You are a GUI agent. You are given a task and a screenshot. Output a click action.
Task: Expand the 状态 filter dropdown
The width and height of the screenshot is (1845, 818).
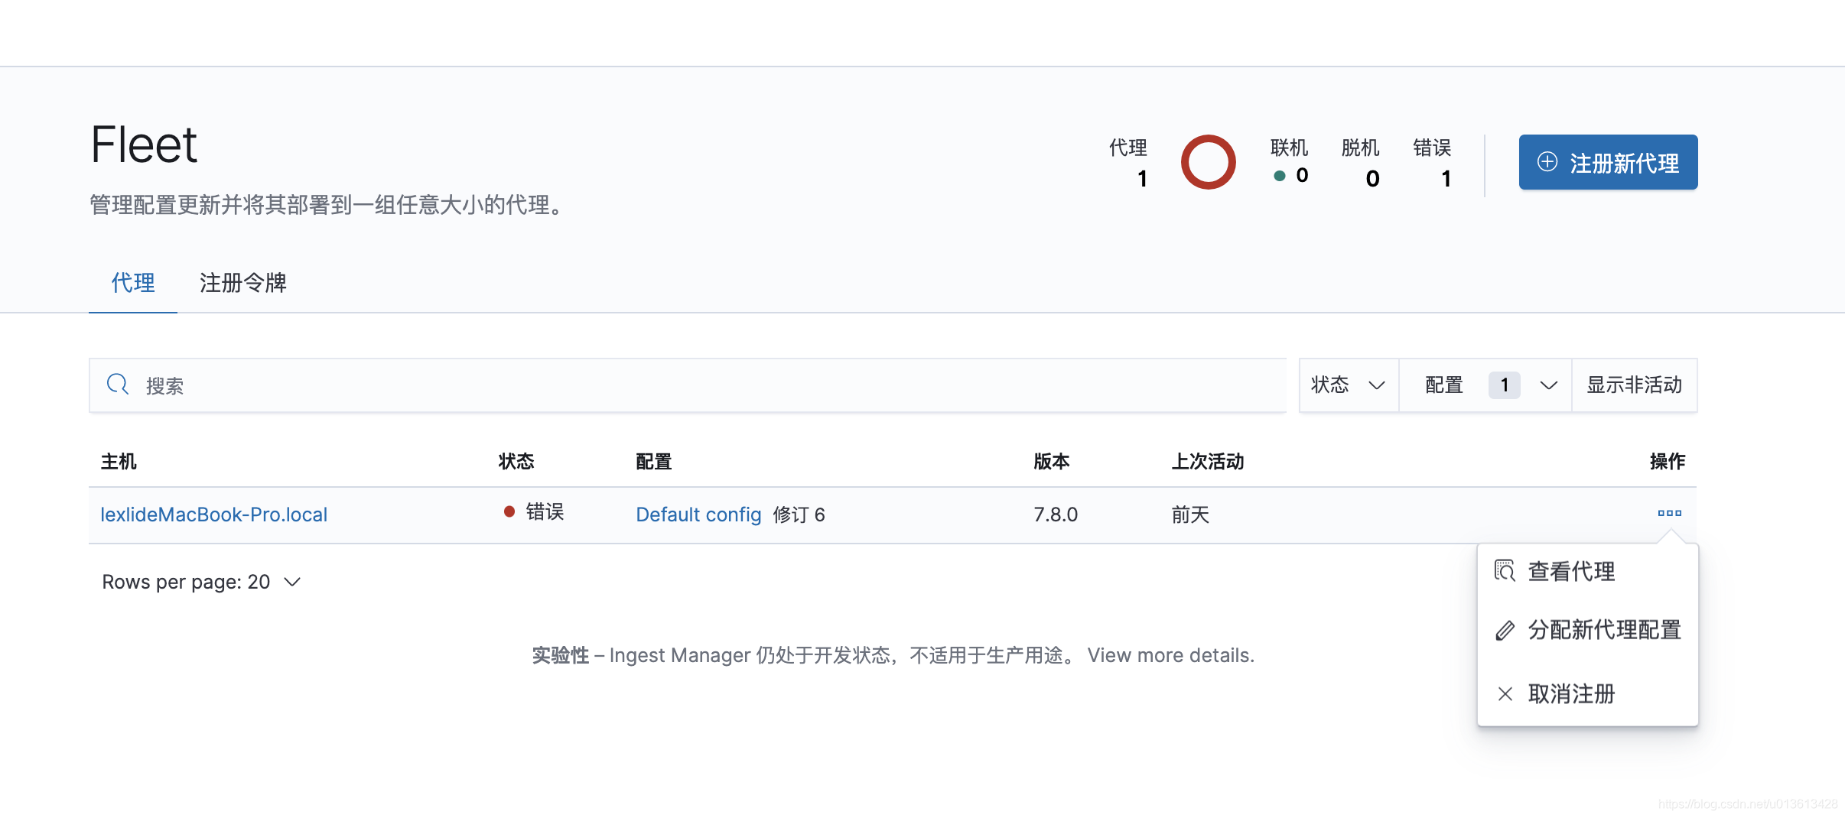click(x=1349, y=385)
